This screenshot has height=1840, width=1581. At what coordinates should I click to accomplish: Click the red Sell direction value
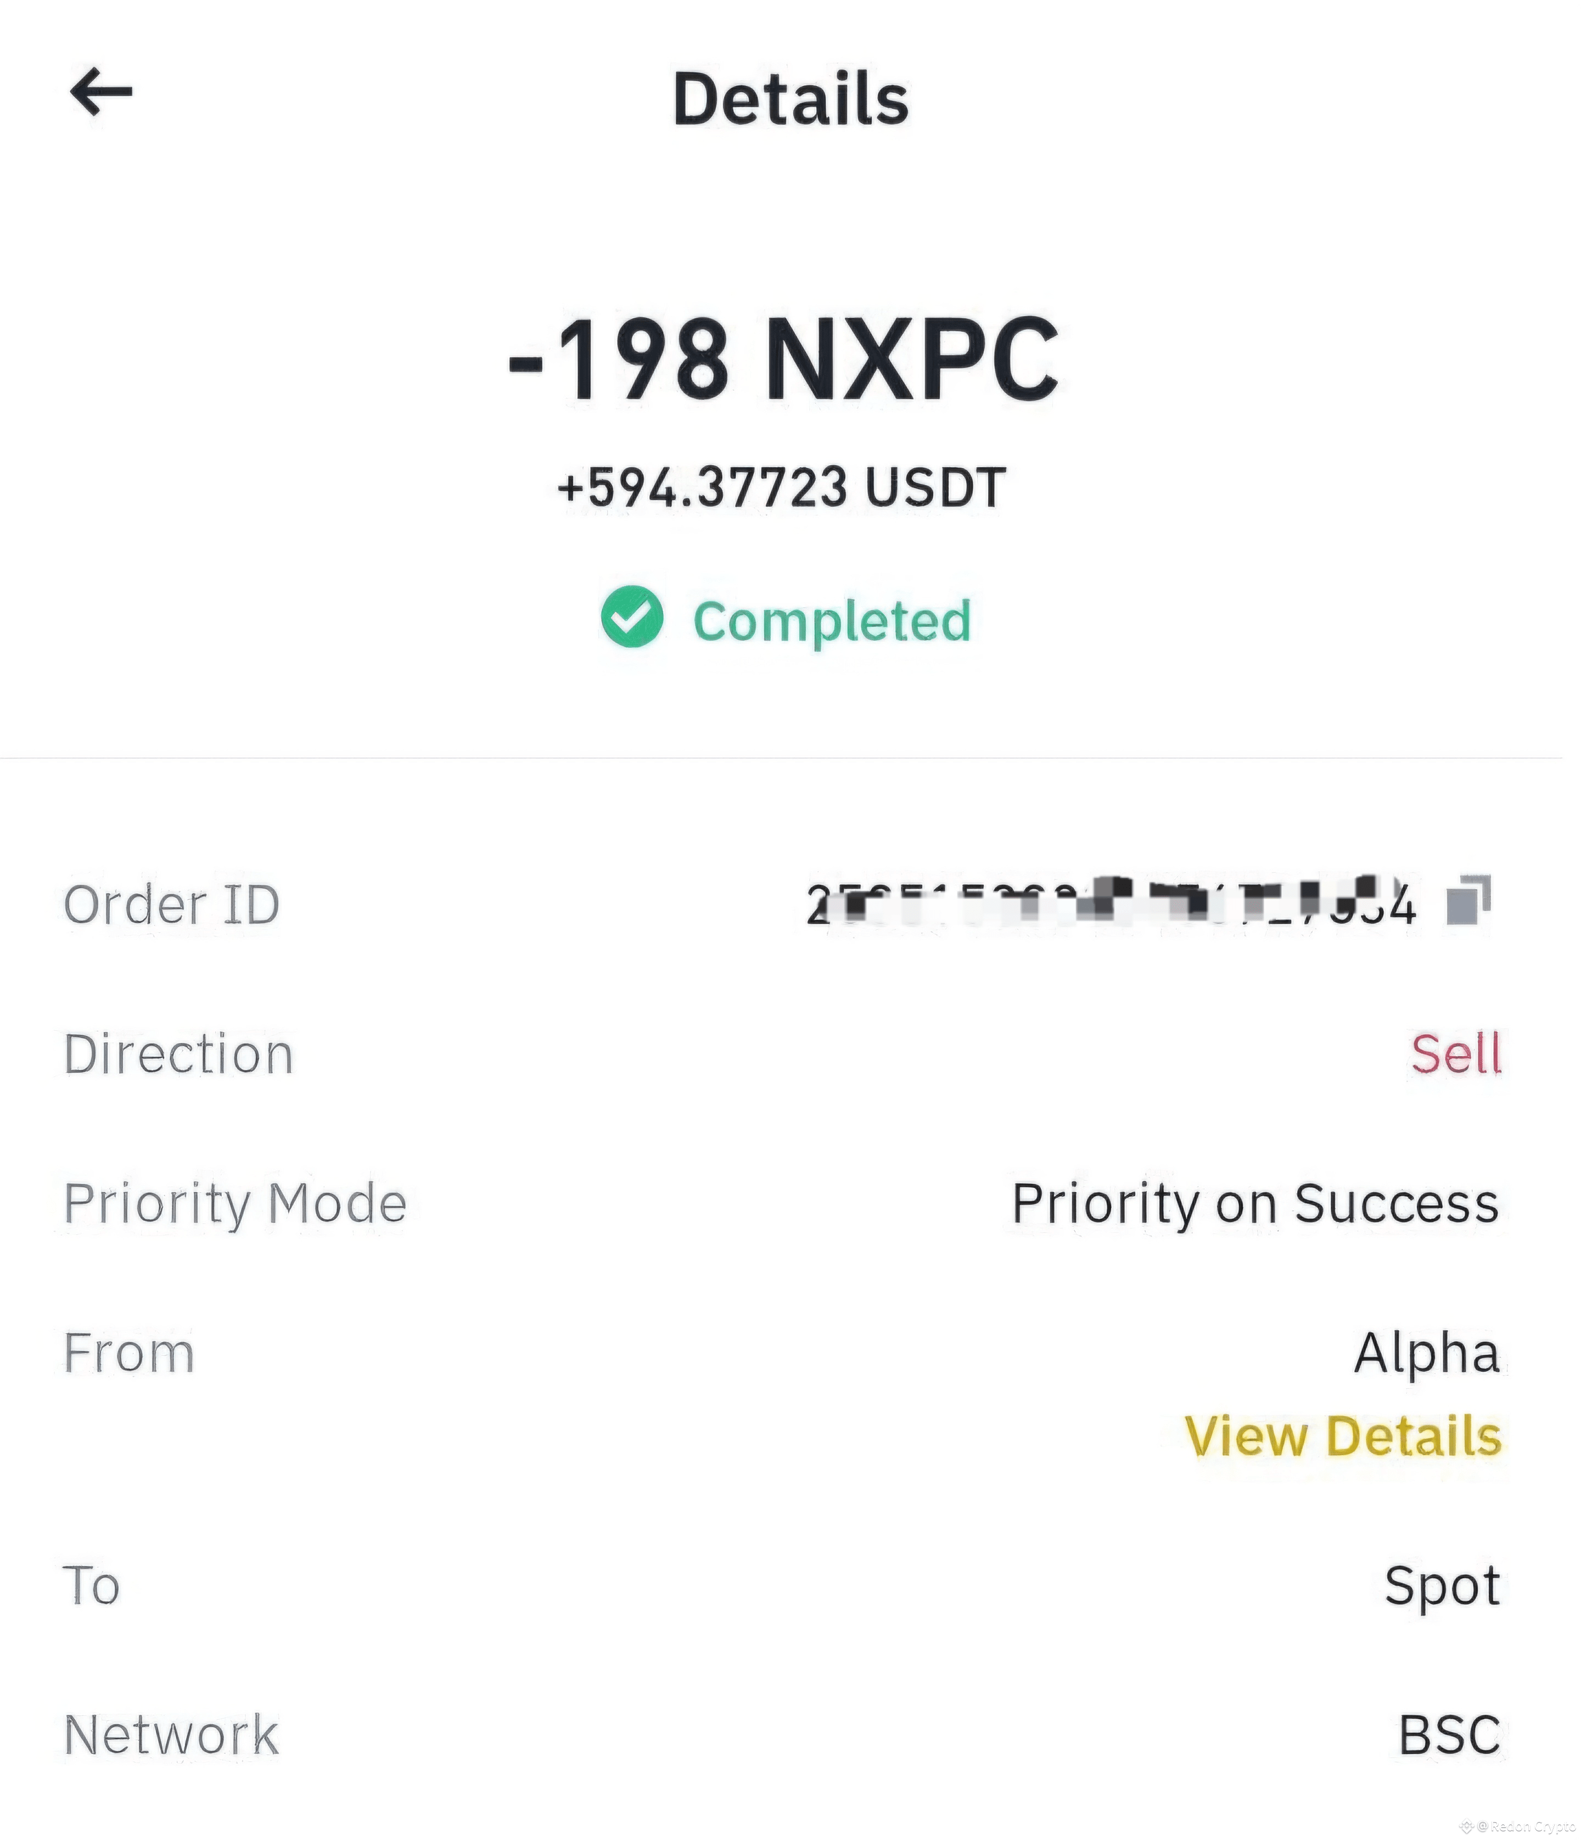[1456, 1054]
